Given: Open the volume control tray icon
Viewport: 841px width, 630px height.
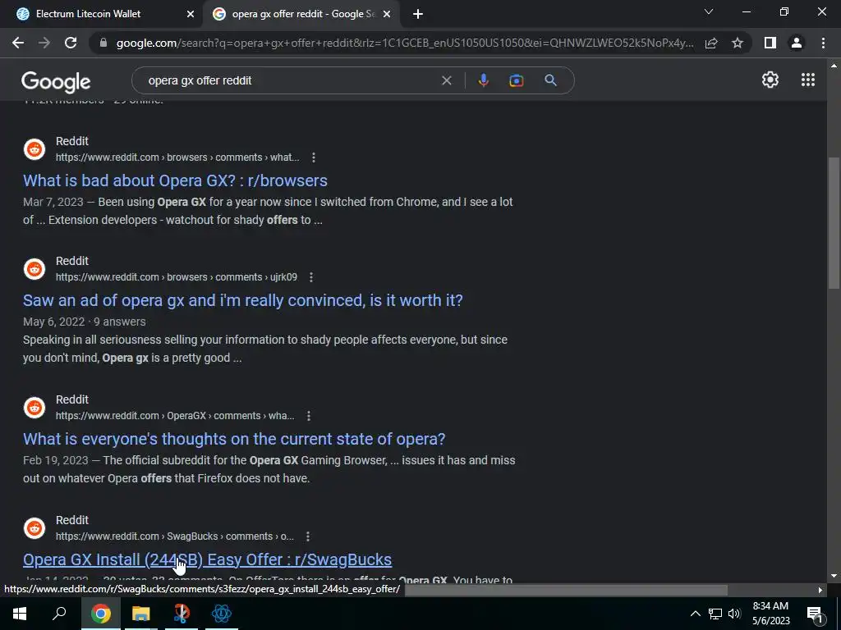Looking at the screenshot, I should coord(734,614).
